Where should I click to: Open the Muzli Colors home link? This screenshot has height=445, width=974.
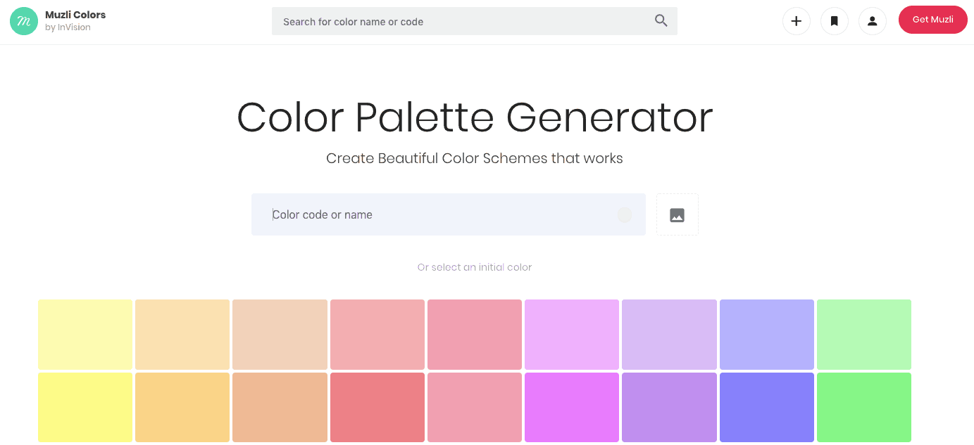pos(75,15)
